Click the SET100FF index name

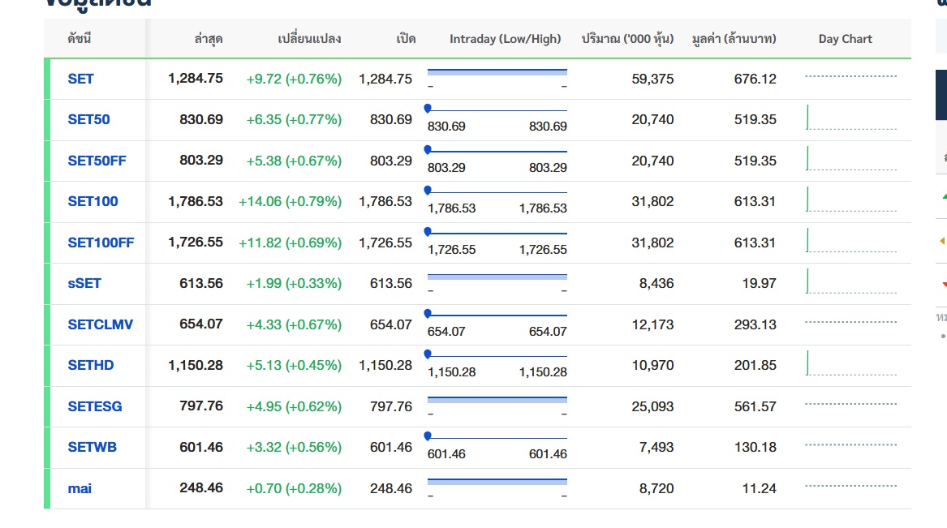[101, 243]
